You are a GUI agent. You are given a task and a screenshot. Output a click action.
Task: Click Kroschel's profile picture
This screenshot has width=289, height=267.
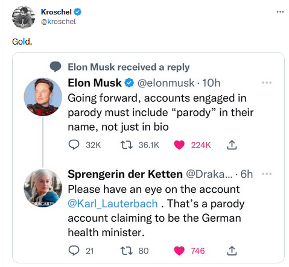[24, 17]
